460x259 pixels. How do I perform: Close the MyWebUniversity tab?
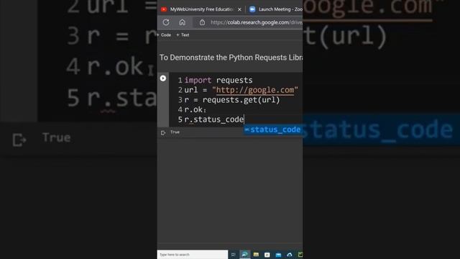[239, 9]
